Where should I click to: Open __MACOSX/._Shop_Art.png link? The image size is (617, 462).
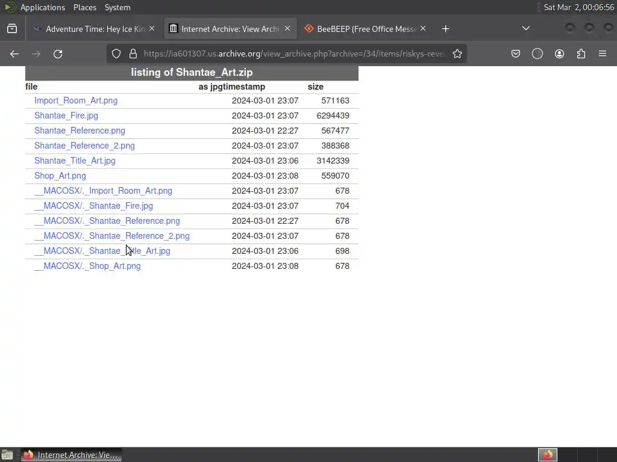coord(87,266)
